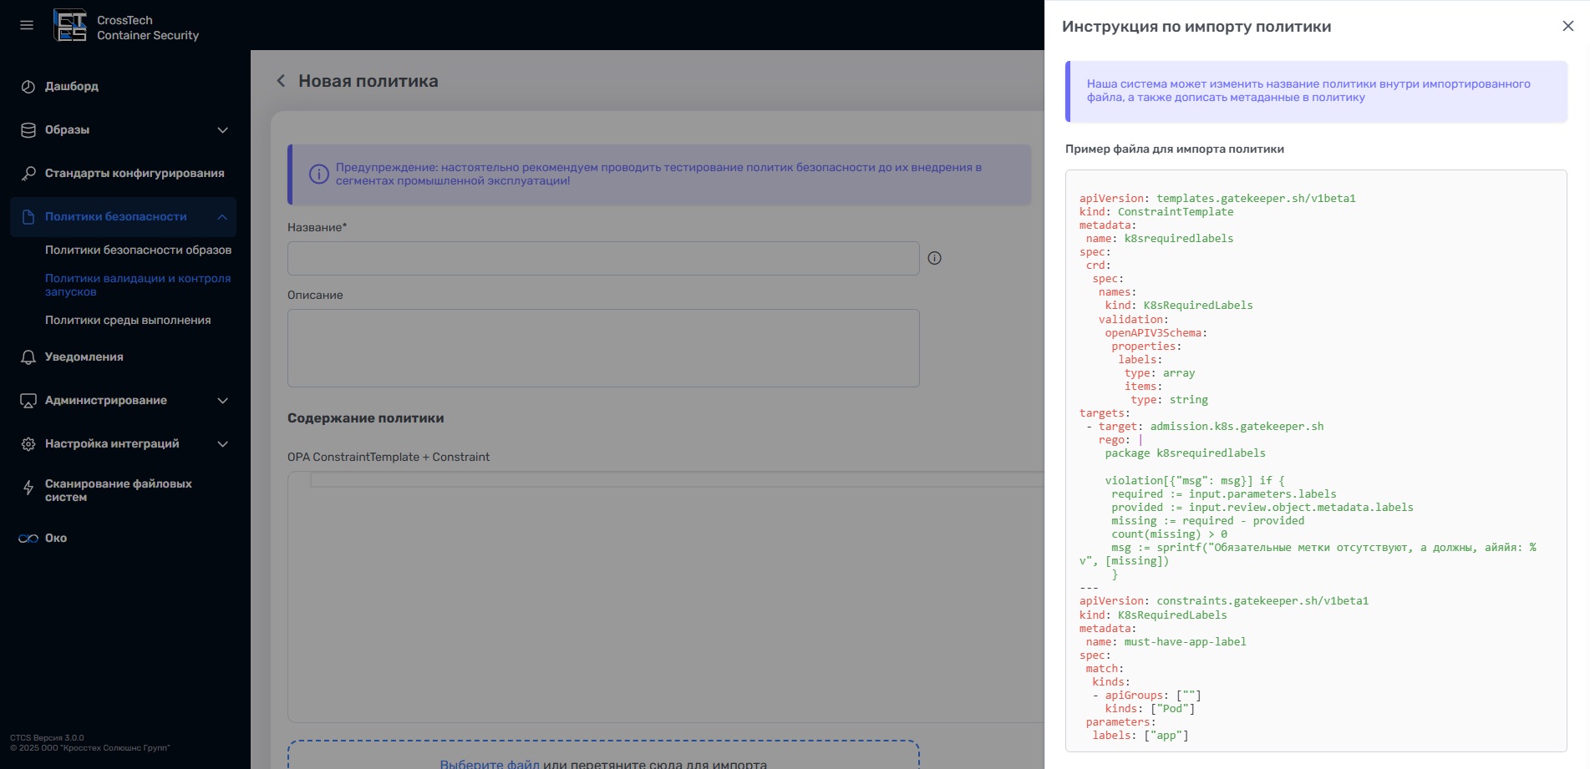The height and width of the screenshot is (769, 1590).
Task: Open Политики безопасности образов submenu item
Action: pos(138,250)
